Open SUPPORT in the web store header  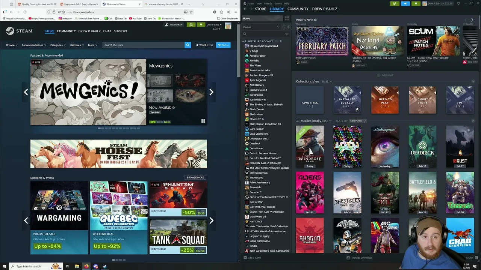(x=121, y=31)
